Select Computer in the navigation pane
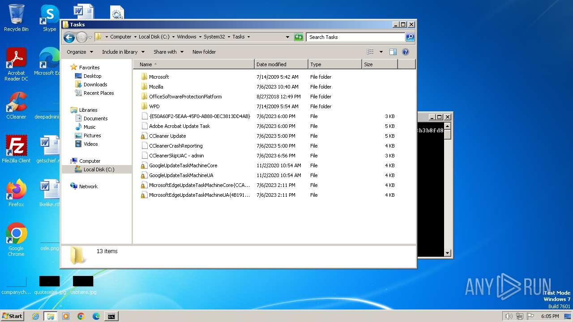This screenshot has height=322, width=573. click(x=90, y=161)
